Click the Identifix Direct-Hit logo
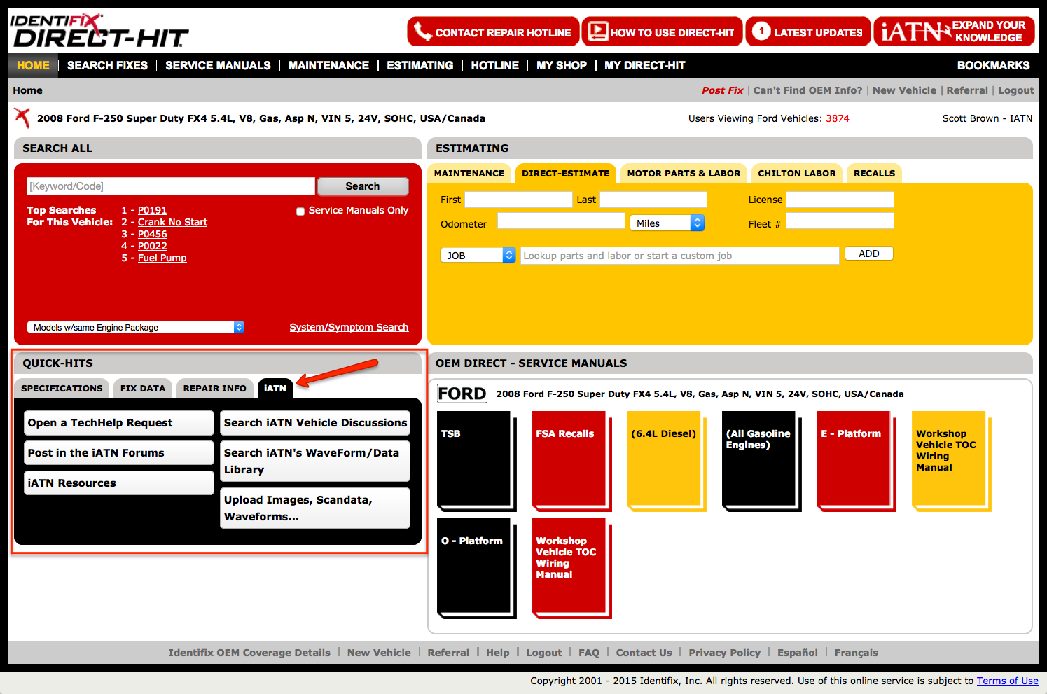Image resolution: width=1047 pixels, height=694 pixels. coord(99,32)
